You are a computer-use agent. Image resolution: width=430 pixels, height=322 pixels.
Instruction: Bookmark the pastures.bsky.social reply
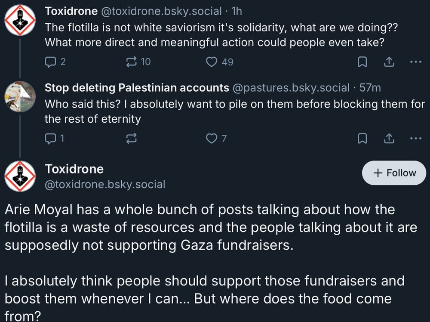click(362, 138)
